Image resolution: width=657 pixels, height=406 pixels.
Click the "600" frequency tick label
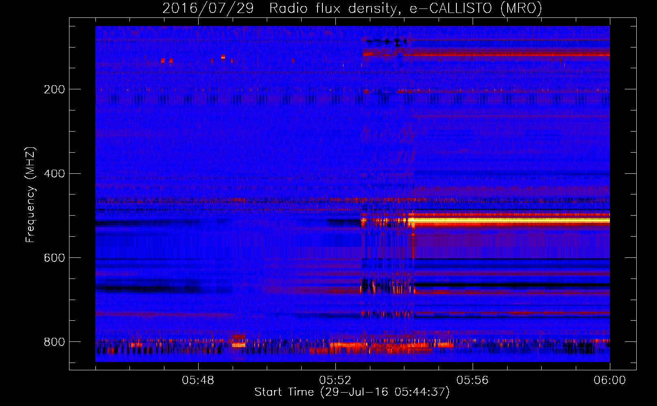54,258
